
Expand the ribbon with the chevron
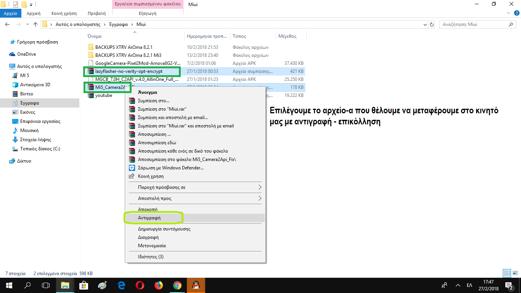(509, 13)
